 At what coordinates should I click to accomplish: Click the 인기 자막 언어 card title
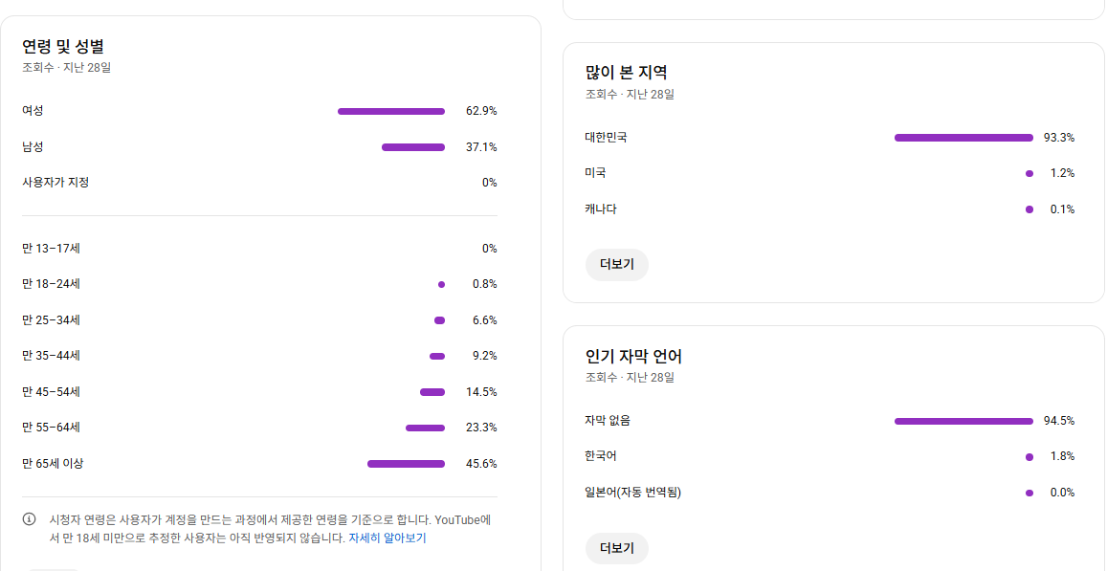pos(633,357)
